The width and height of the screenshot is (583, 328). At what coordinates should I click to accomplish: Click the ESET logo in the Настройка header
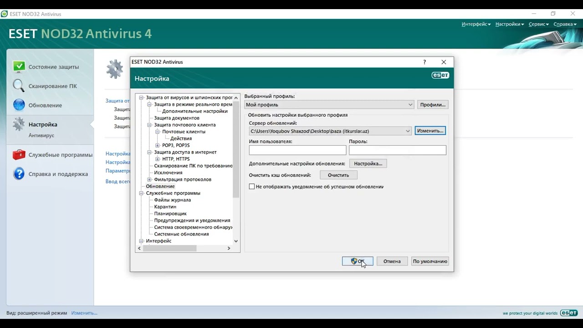440,75
